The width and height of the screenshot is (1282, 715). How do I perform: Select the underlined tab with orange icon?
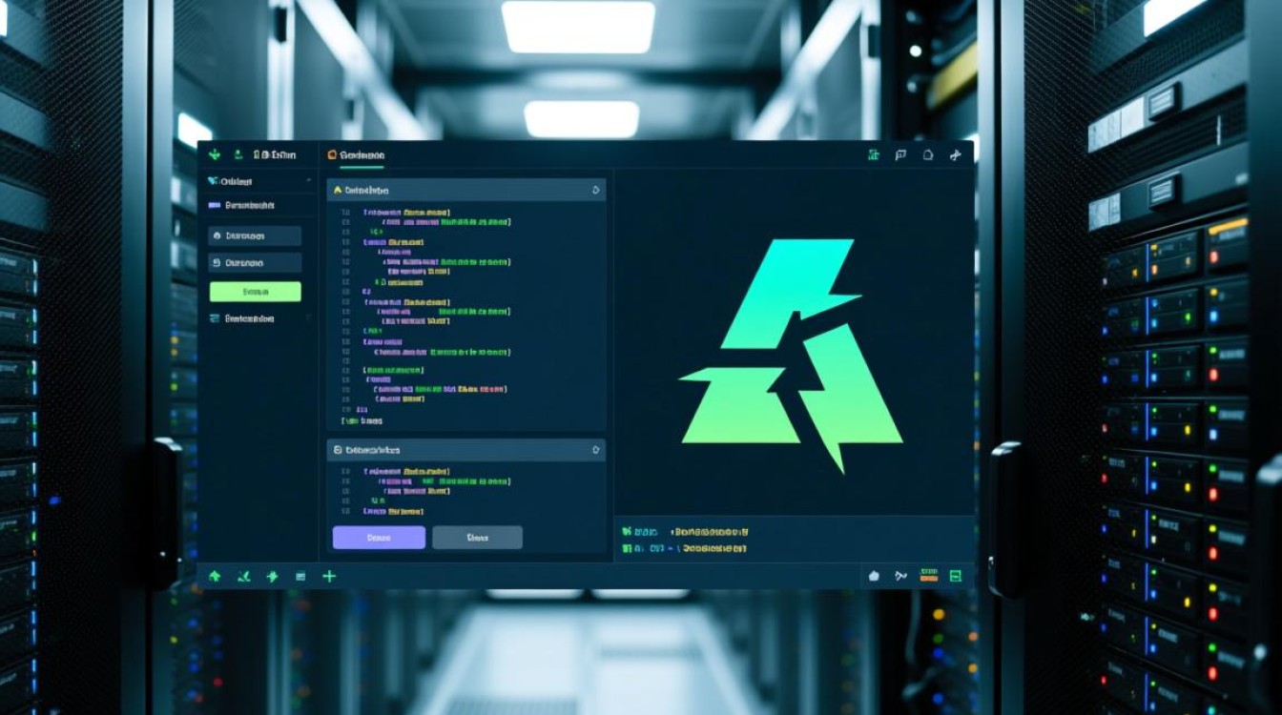(356, 155)
